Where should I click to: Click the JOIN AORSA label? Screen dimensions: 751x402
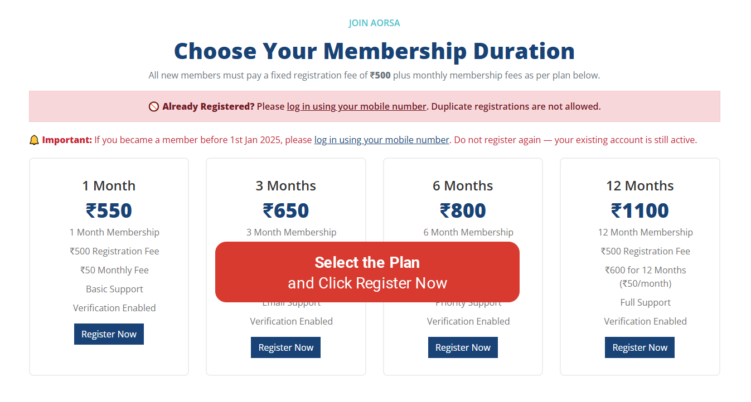click(x=374, y=23)
